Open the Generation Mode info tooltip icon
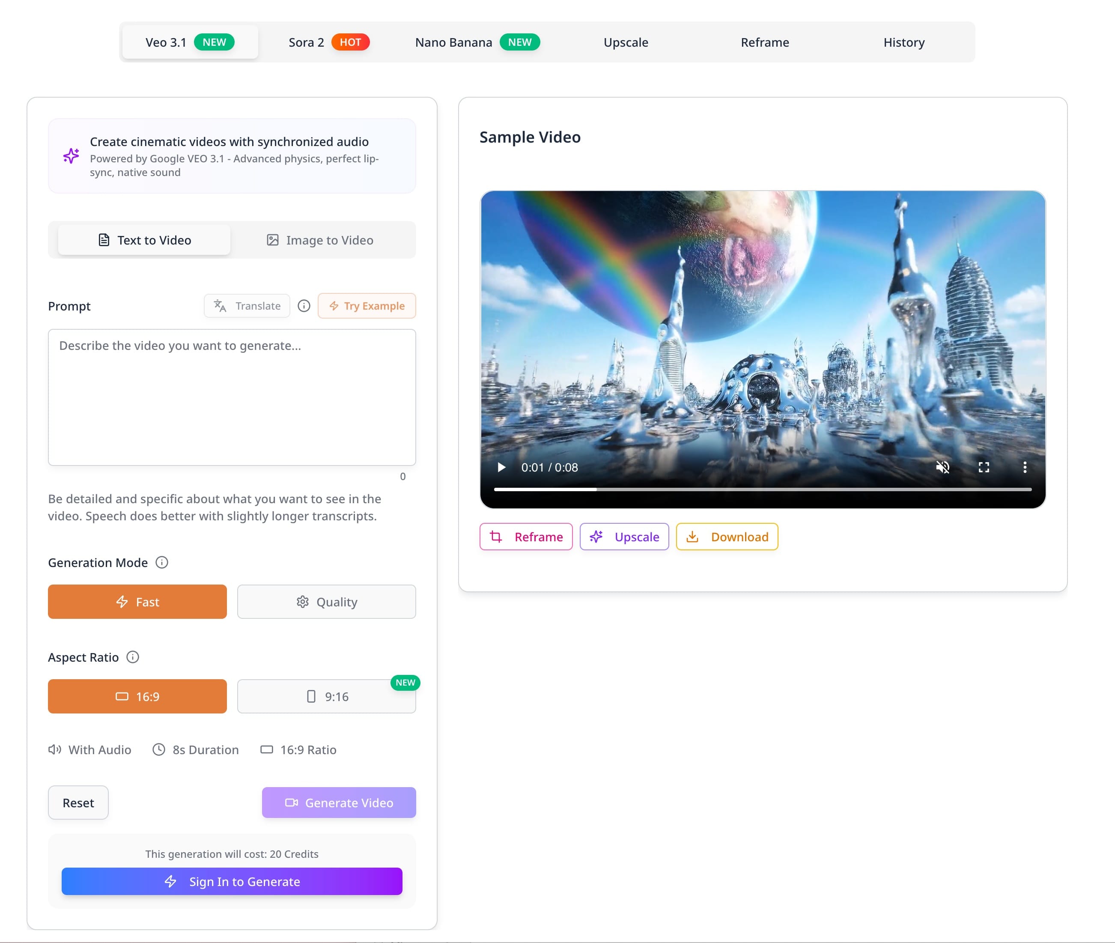Screen dimensions: 1115x943 tap(162, 562)
